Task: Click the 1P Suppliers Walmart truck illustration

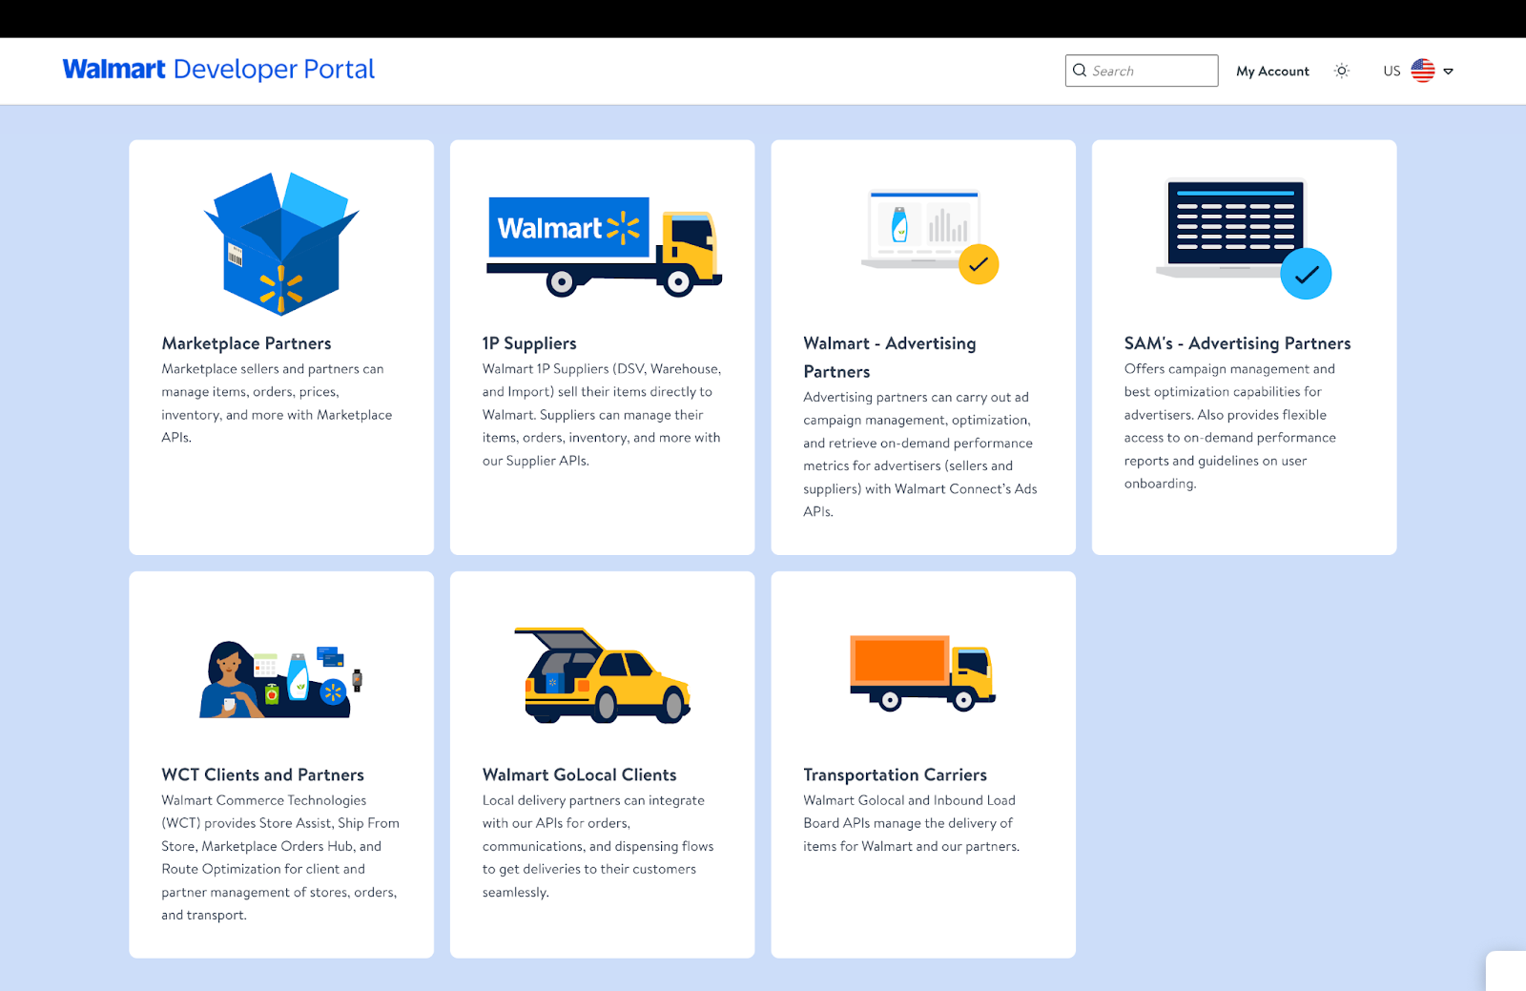Action: click(605, 247)
